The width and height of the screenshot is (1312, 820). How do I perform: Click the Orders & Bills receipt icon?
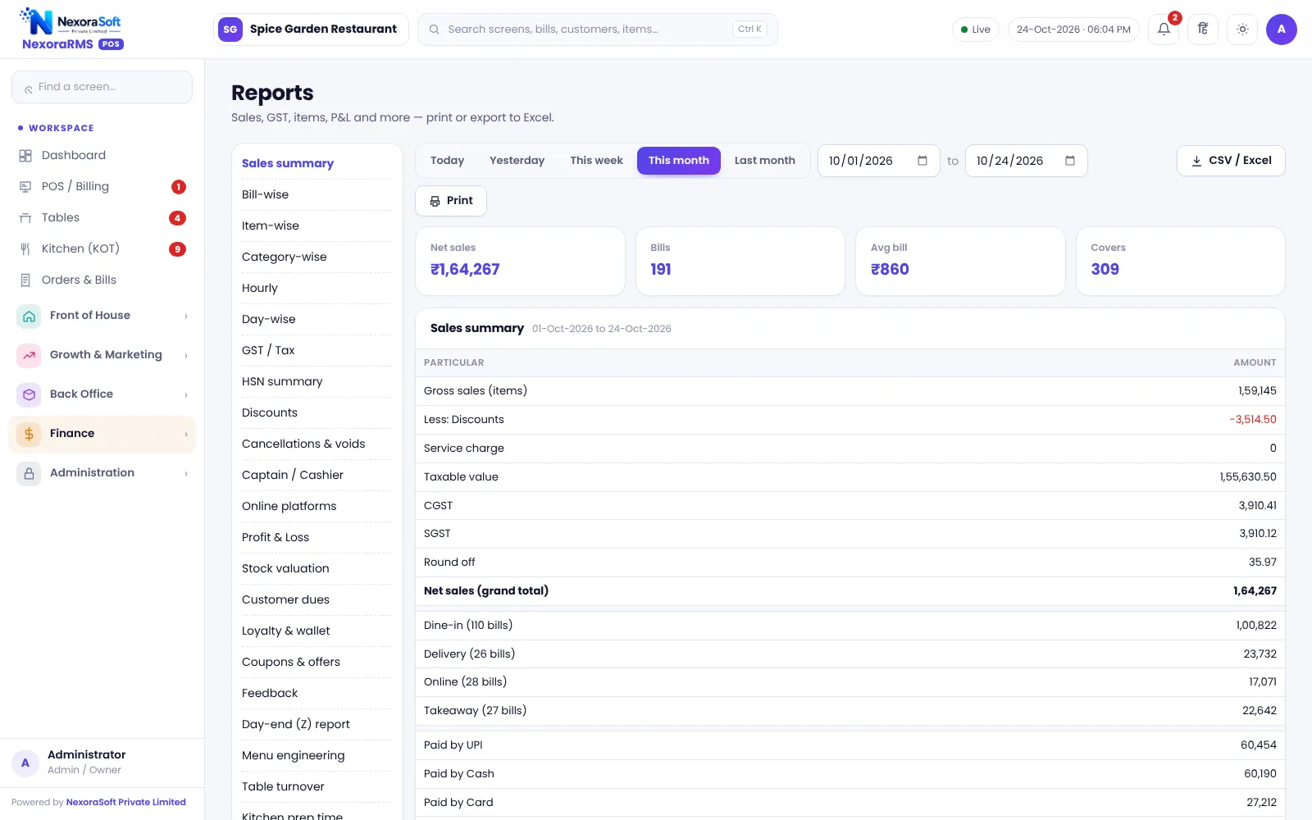pyautogui.click(x=25, y=280)
